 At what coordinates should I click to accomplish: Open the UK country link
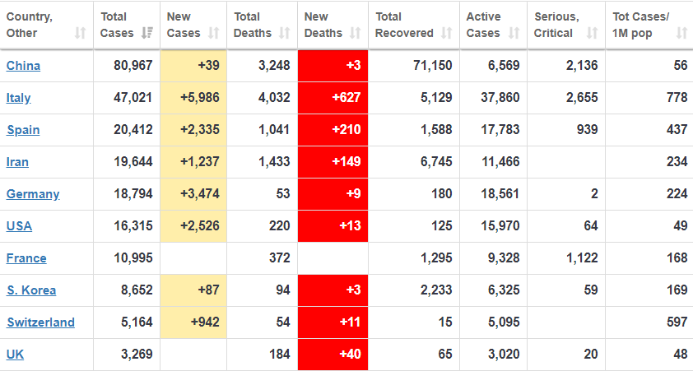pyautogui.click(x=15, y=355)
